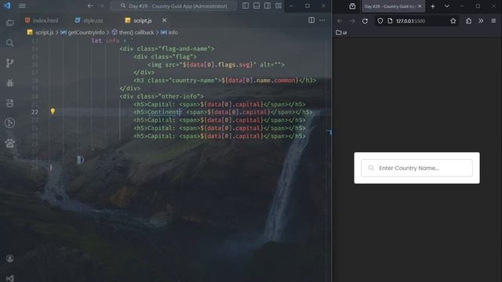
Task: Bookmark the page with the star icon
Action: (453, 21)
